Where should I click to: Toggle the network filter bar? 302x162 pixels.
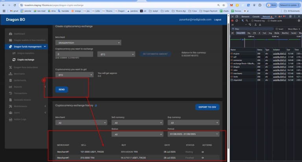[243, 20]
